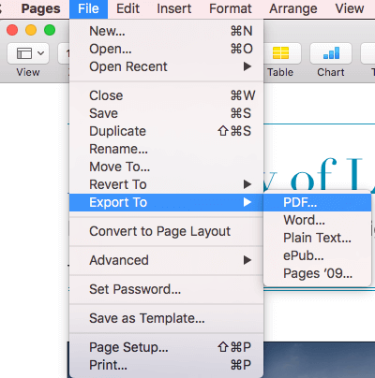Image resolution: width=375 pixels, height=378 pixels.
Task: Choose New… from the File menu
Action: (166, 31)
